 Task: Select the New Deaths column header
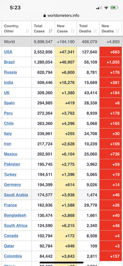click(111, 29)
